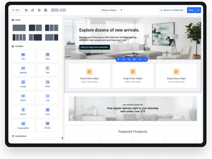Click the left Drag & drop widget placeholder
Viewport: 212px width, 159px height.
click(x=89, y=76)
